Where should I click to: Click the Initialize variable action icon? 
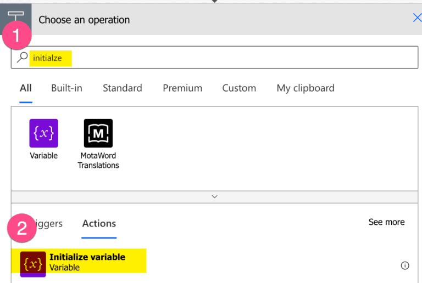[x=33, y=264]
